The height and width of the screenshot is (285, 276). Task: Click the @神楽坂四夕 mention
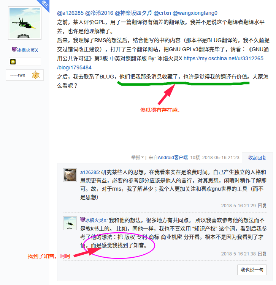[x=133, y=13]
